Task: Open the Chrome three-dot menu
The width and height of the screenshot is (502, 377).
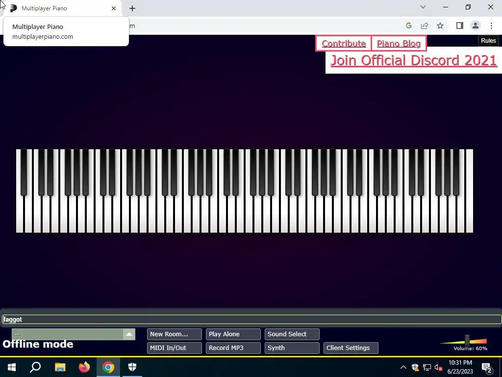Action: (x=491, y=26)
